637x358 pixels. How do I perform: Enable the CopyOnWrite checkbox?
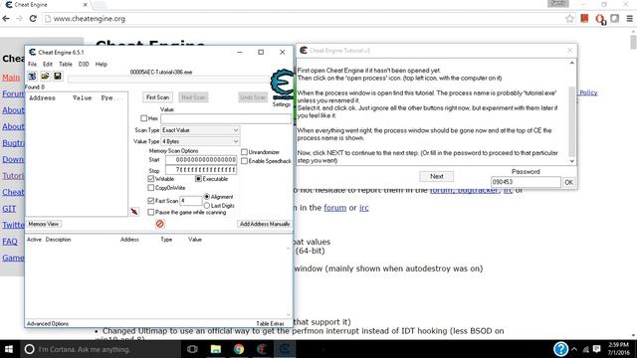(x=151, y=188)
